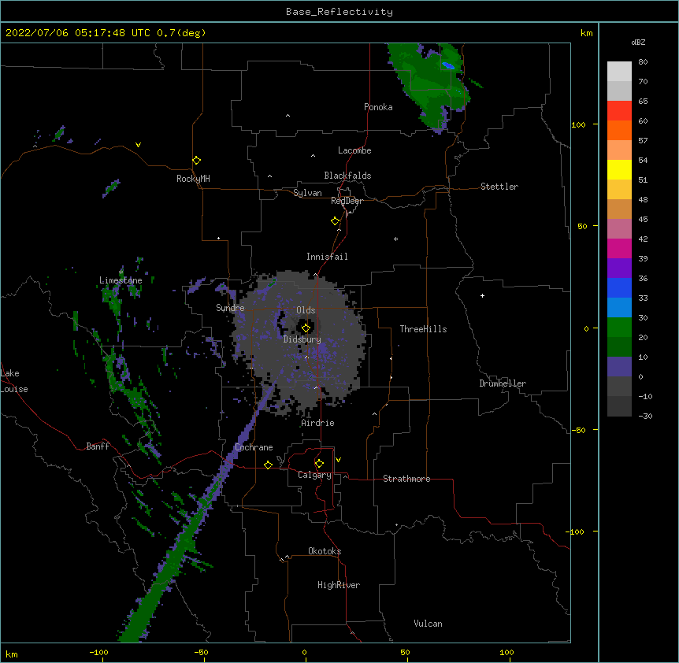Click the Strathmore label

[x=406, y=479]
